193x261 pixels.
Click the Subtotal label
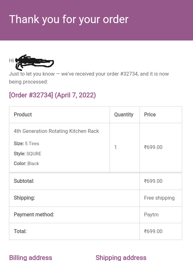24,181
